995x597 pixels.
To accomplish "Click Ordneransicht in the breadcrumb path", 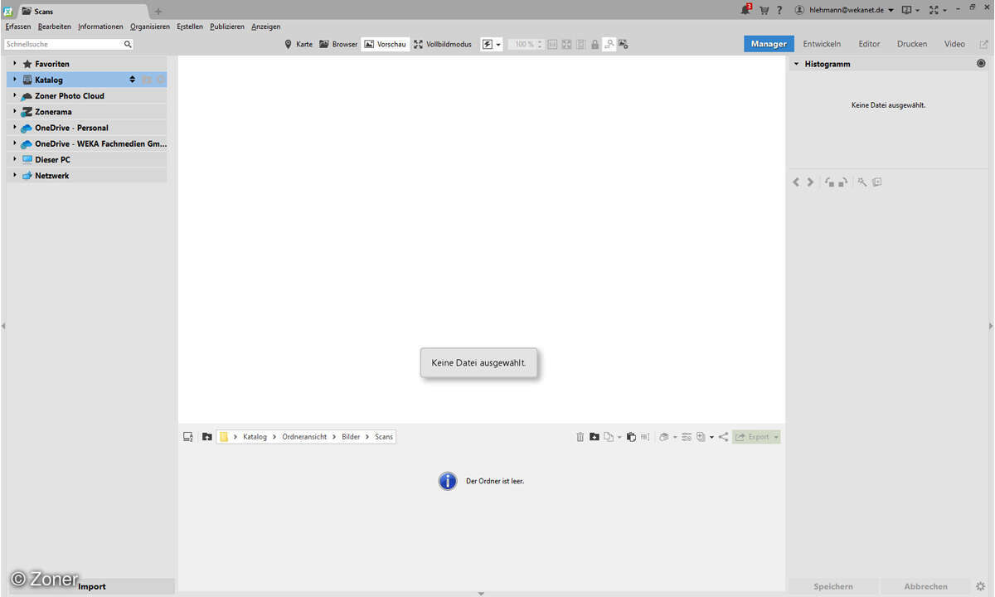I will click(304, 437).
